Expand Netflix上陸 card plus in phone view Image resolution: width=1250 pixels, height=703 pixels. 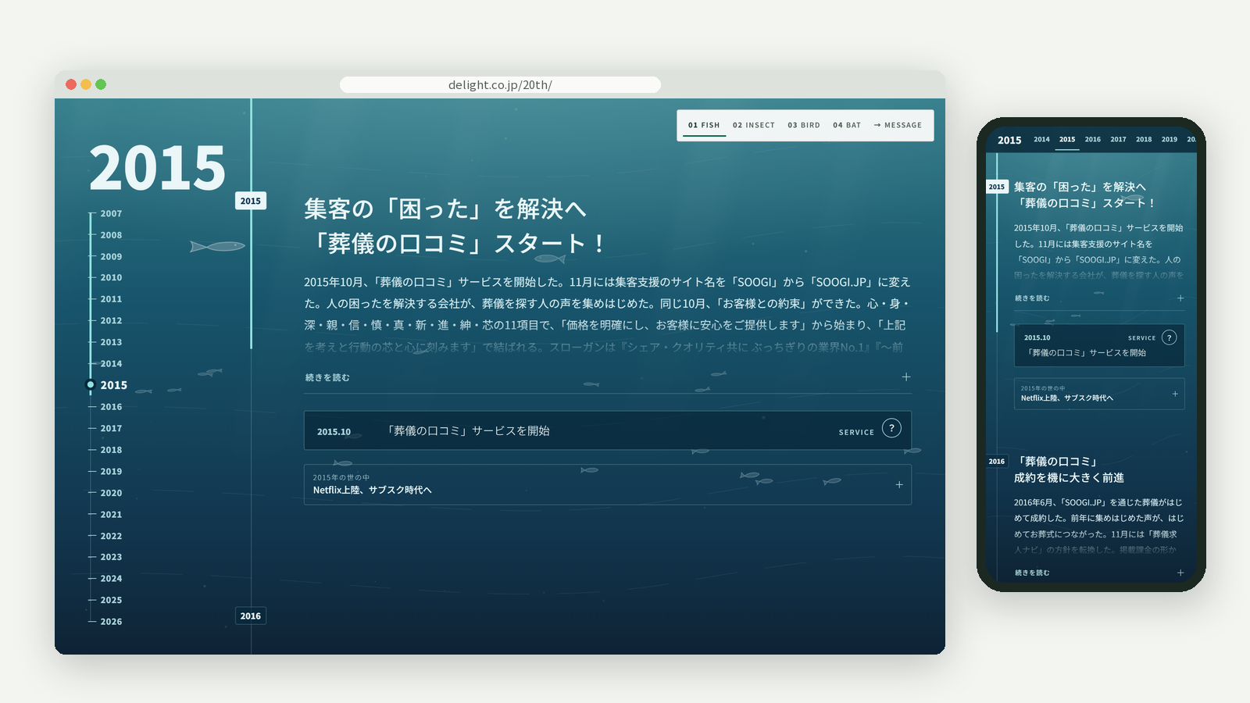1175,394
